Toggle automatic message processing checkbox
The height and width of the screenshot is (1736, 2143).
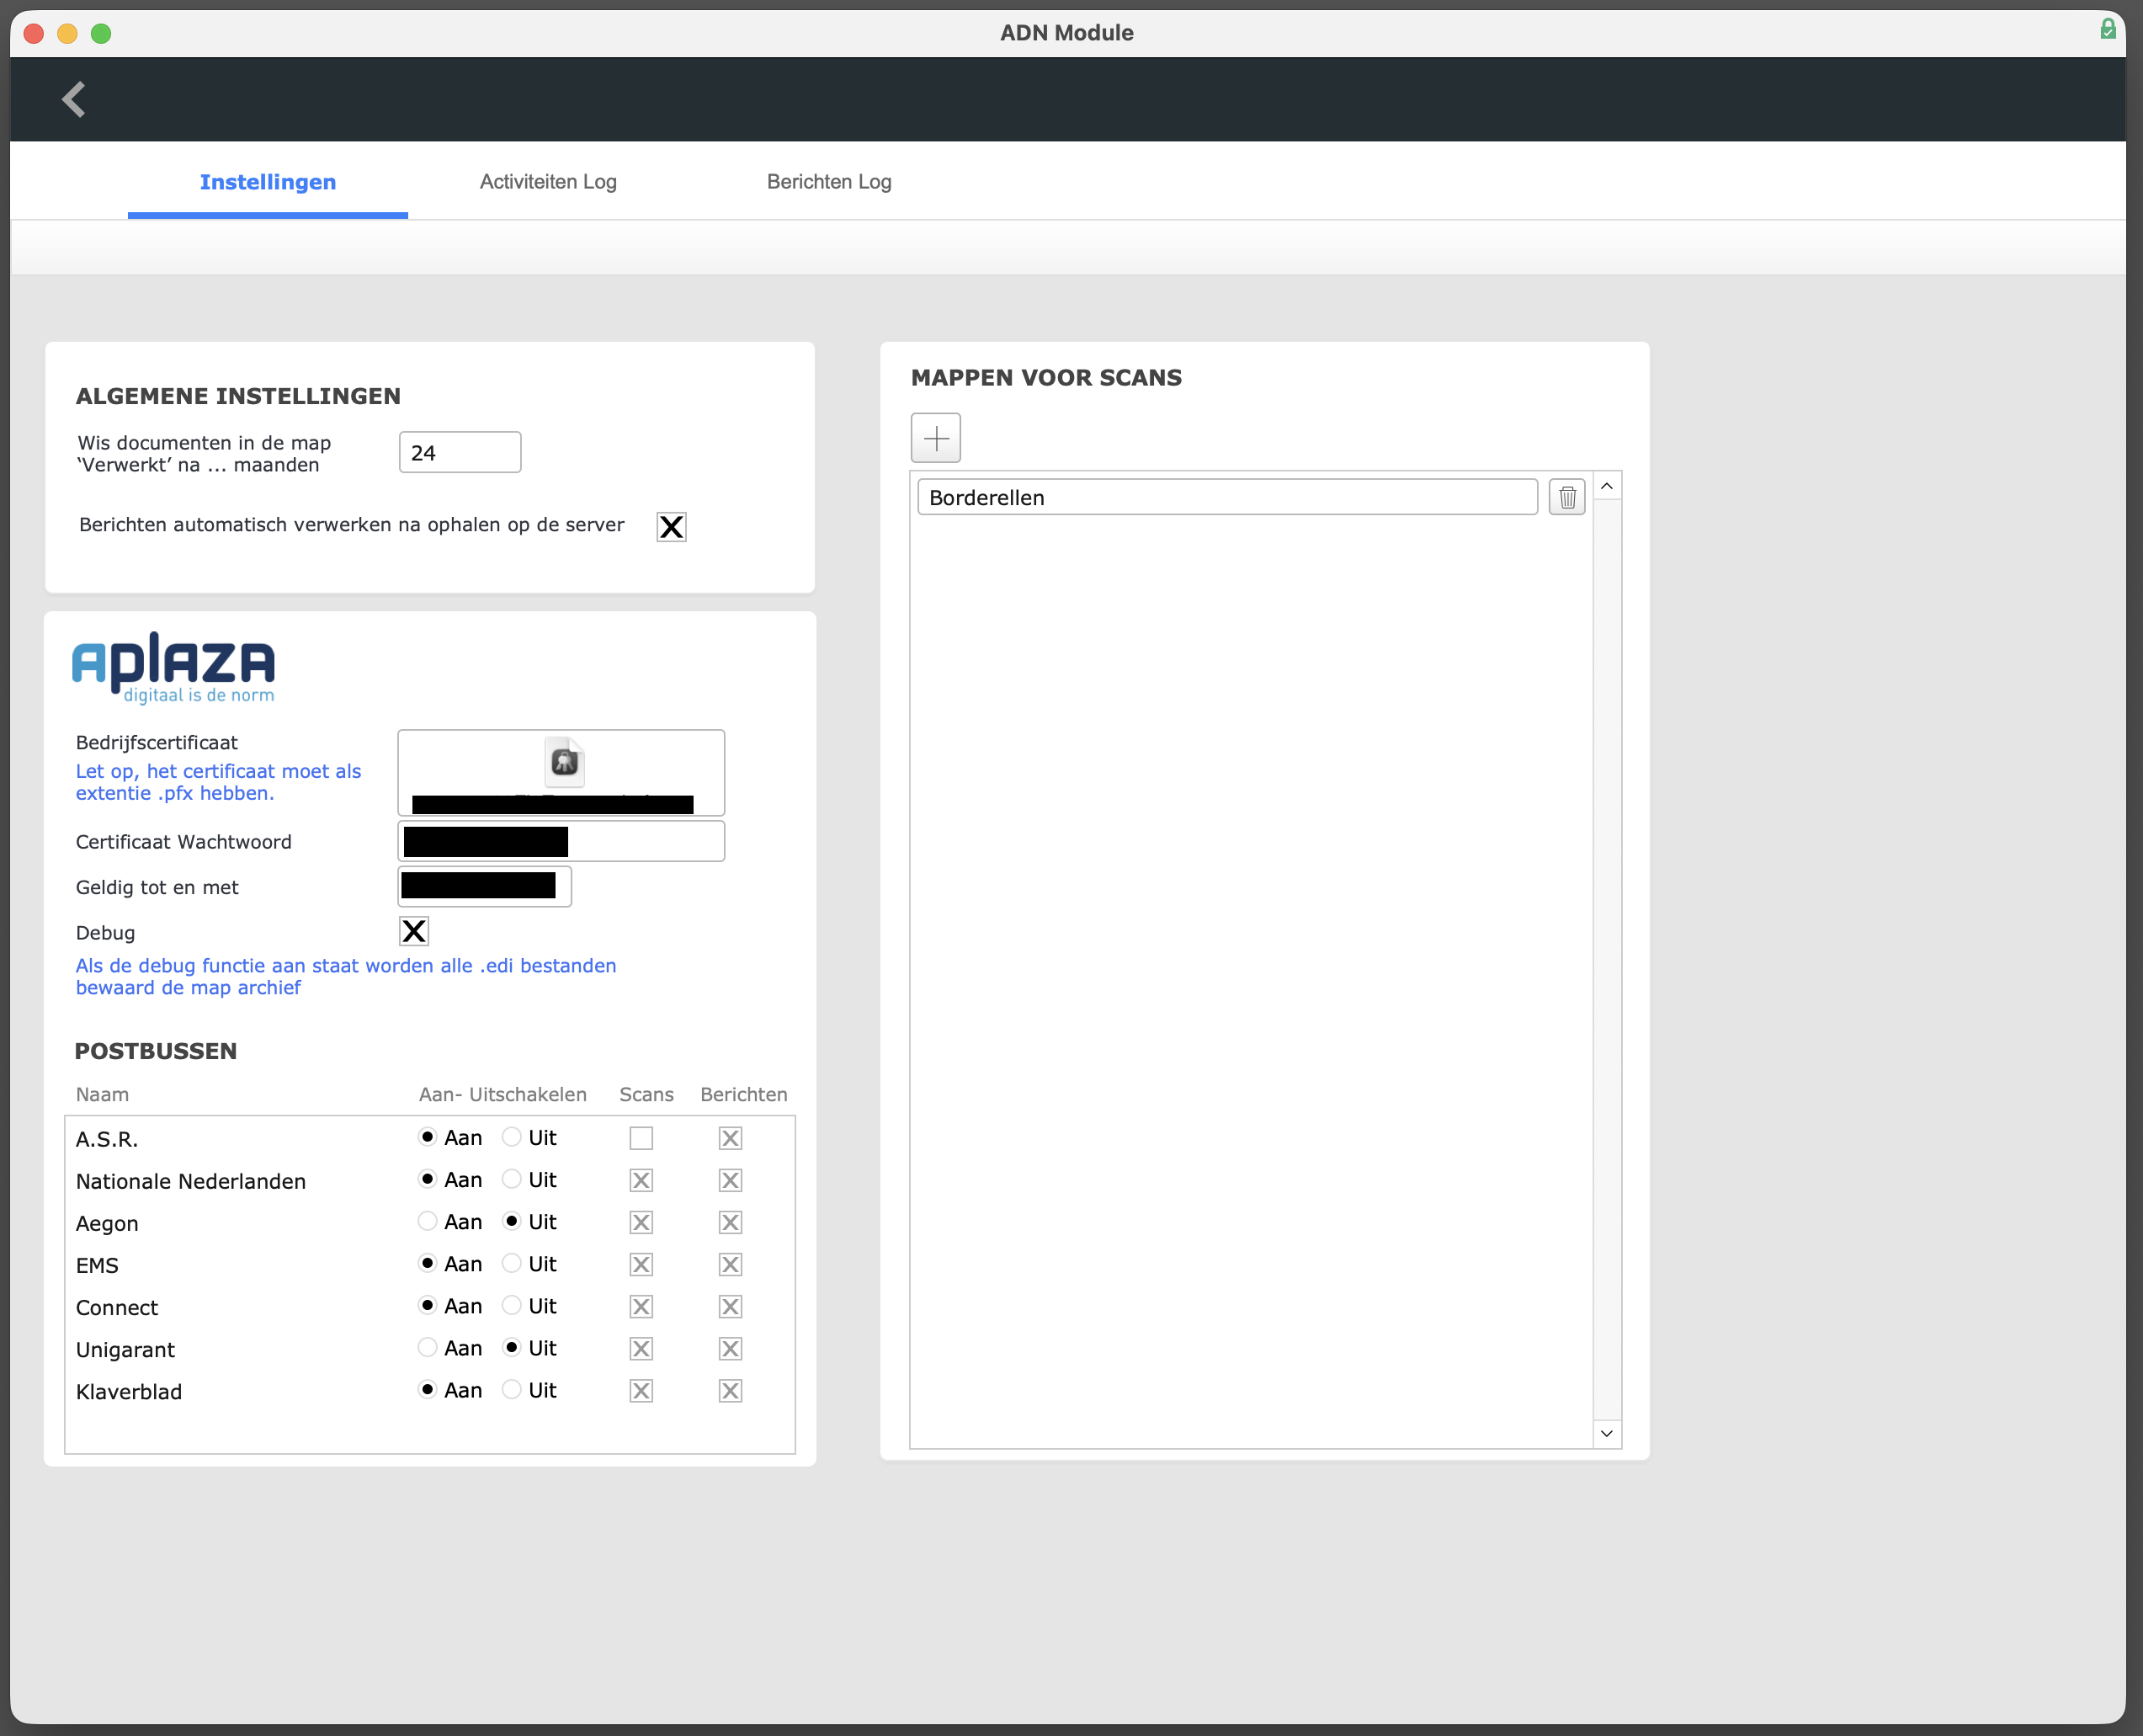tap(672, 527)
